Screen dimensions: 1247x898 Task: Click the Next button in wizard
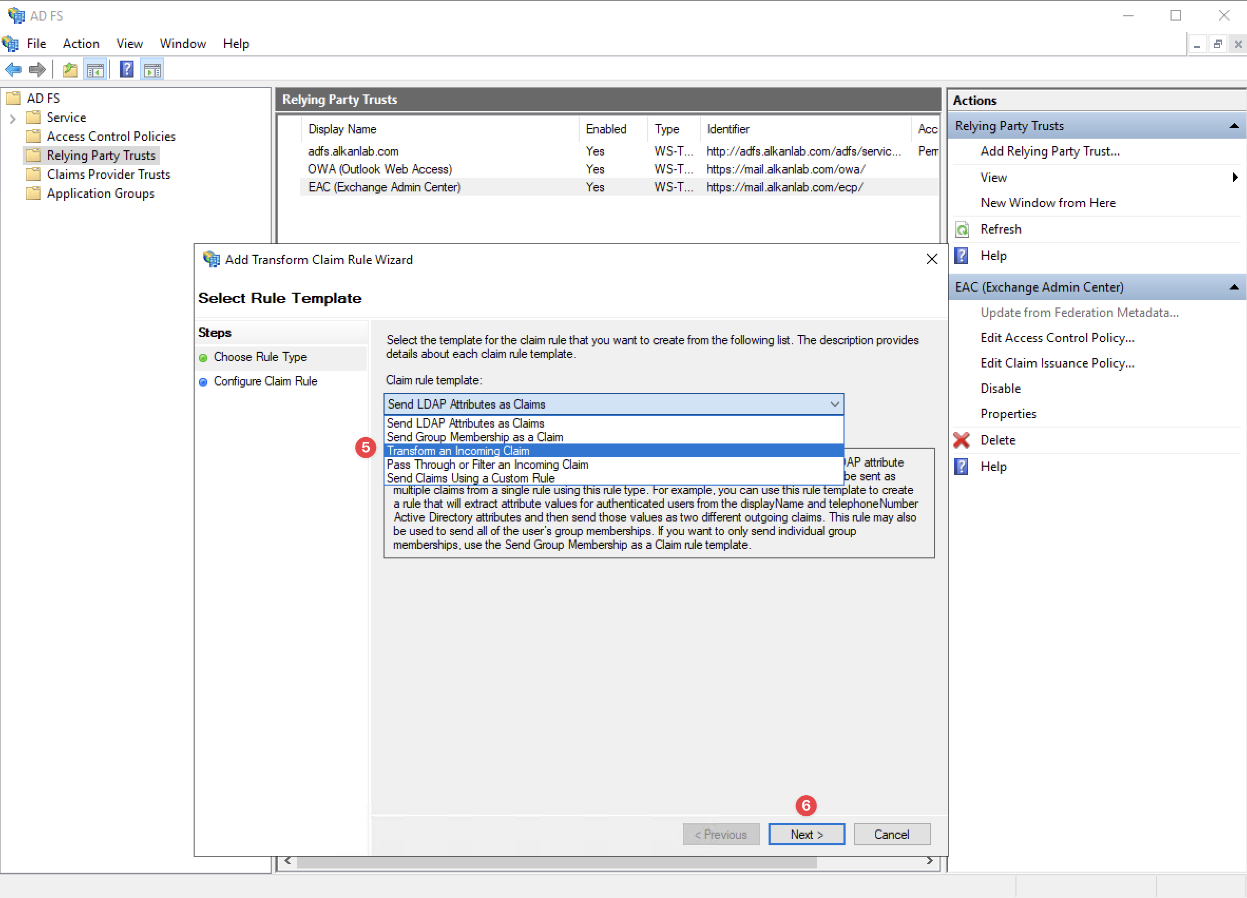pos(806,834)
